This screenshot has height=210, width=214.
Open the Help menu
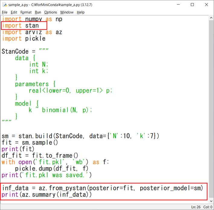point(80,12)
